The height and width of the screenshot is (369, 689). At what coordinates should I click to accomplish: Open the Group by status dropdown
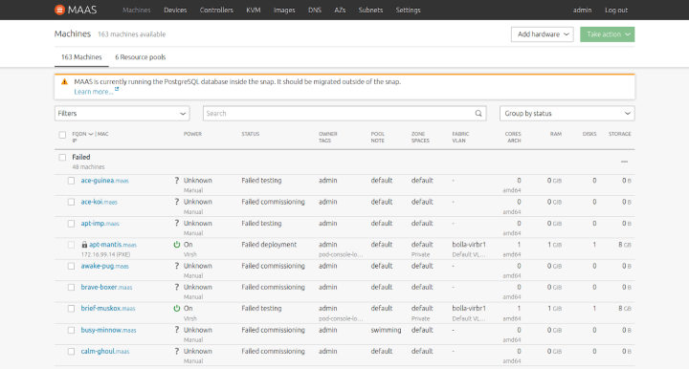tap(567, 113)
